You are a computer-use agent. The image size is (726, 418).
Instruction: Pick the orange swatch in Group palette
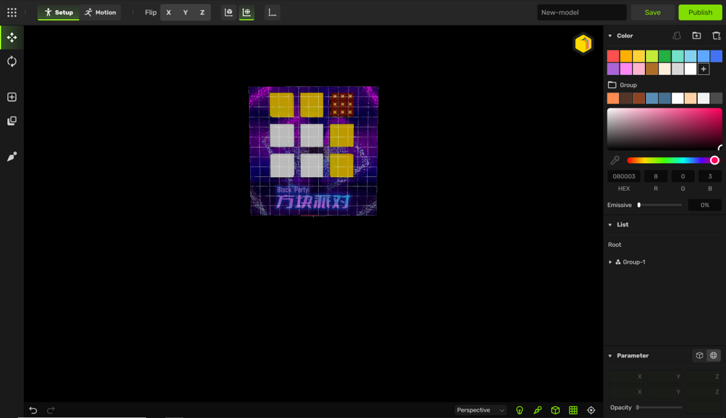[x=613, y=98]
